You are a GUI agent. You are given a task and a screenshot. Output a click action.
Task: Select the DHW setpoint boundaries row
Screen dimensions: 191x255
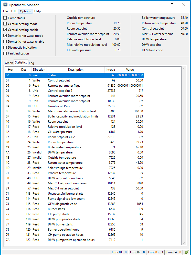(74, 178)
